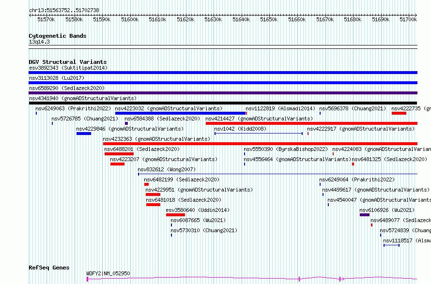Open esv3580640 (Uddin2014) label
The image size is (431, 284).
click(198, 210)
